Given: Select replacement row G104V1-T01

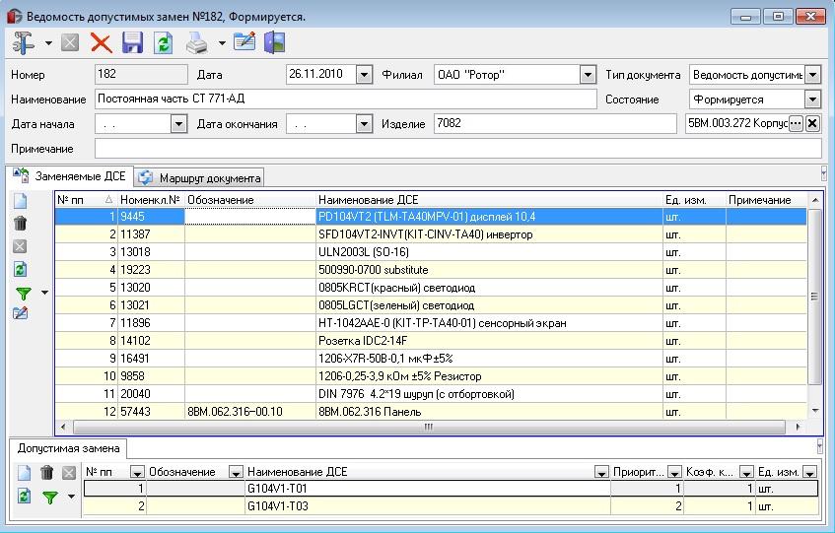Looking at the screenshot, I should pos(451,489).
